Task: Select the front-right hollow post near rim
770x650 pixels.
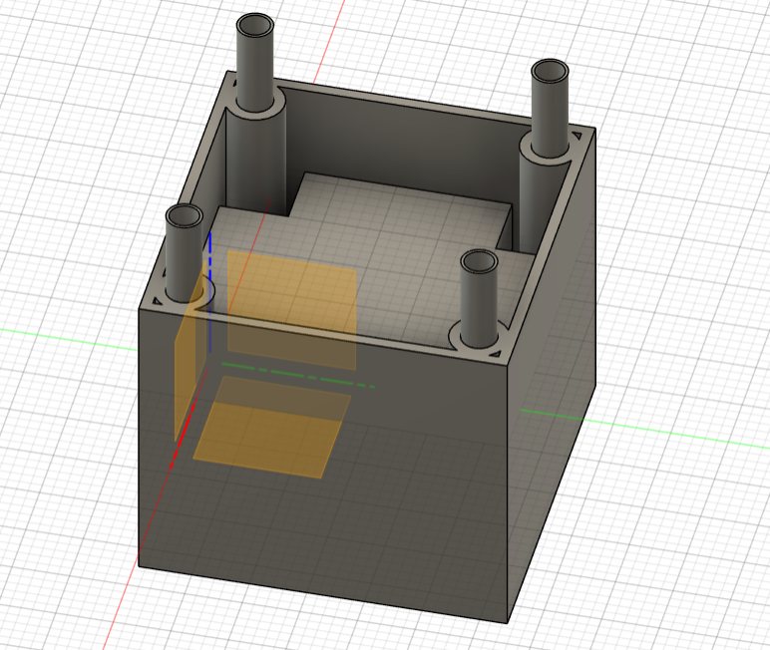Action: click(480, 297)
